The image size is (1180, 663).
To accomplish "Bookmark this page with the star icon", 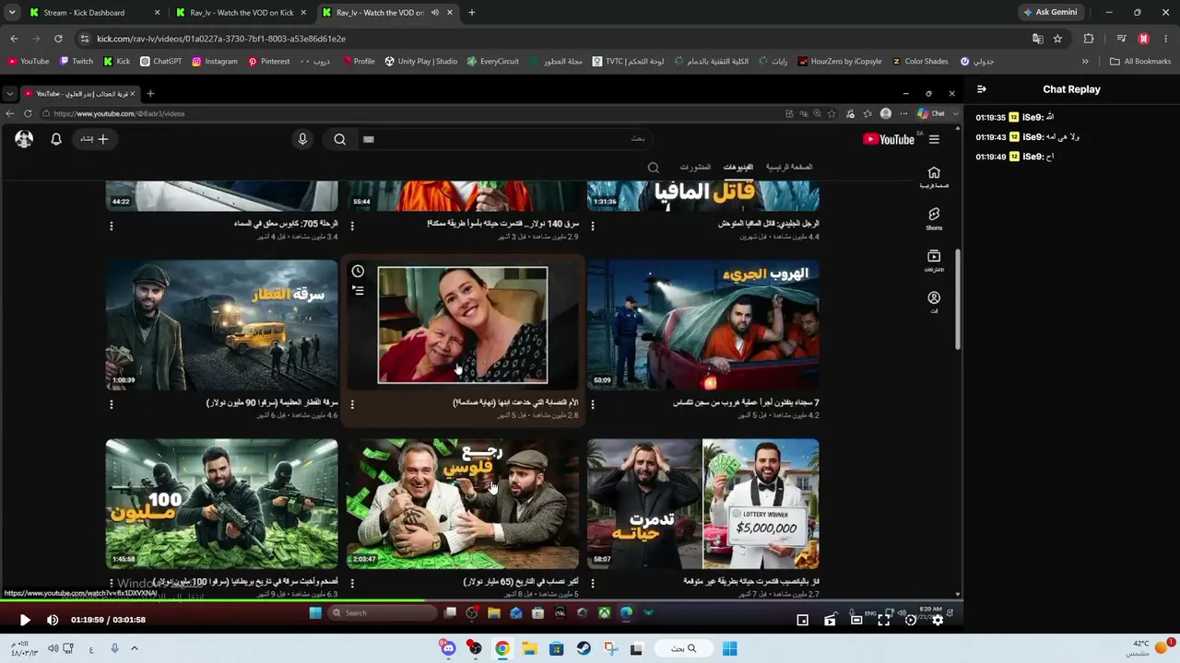I will [1057, 39].
